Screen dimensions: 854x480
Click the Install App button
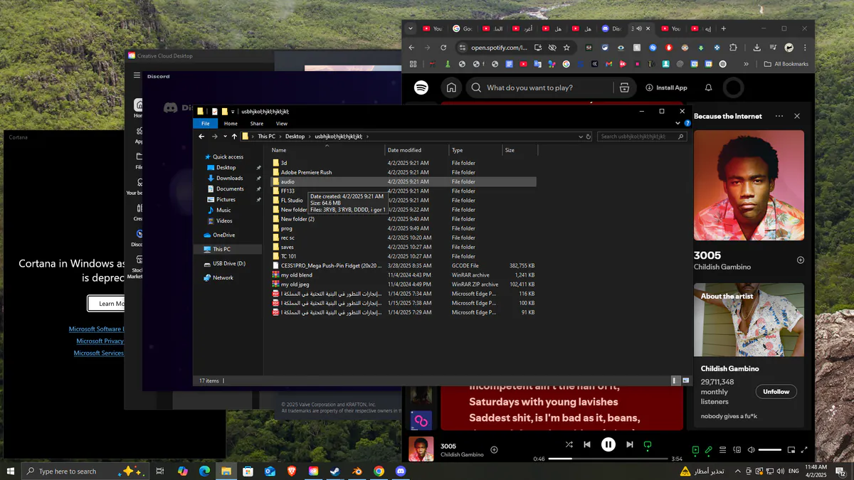click(x=666, y=87)
